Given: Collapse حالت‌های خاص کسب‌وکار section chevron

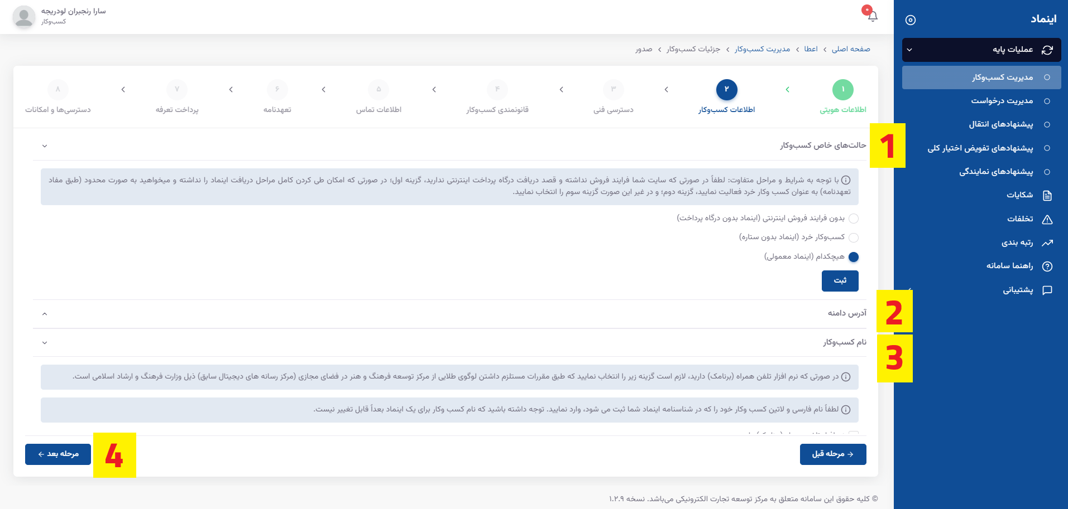Looking at the screenshot, I should click(45, 146).
